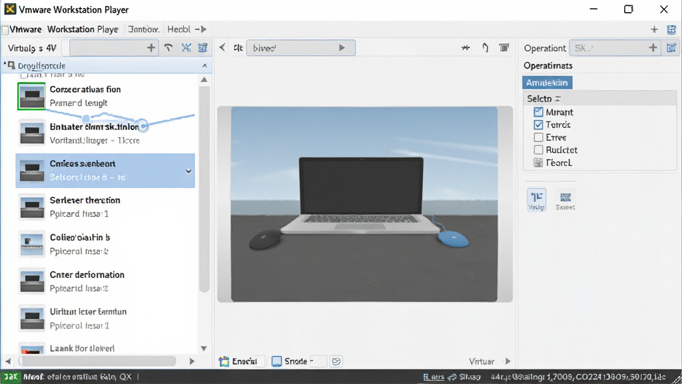This screenshot has width=682, height=384.
Task: Click the ILairs link in the status bar
Action: click(434, 377)
